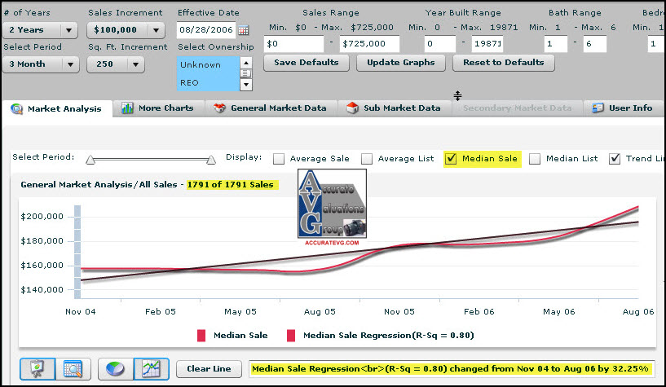Enable the Median List checkbox

click(535, 159)
